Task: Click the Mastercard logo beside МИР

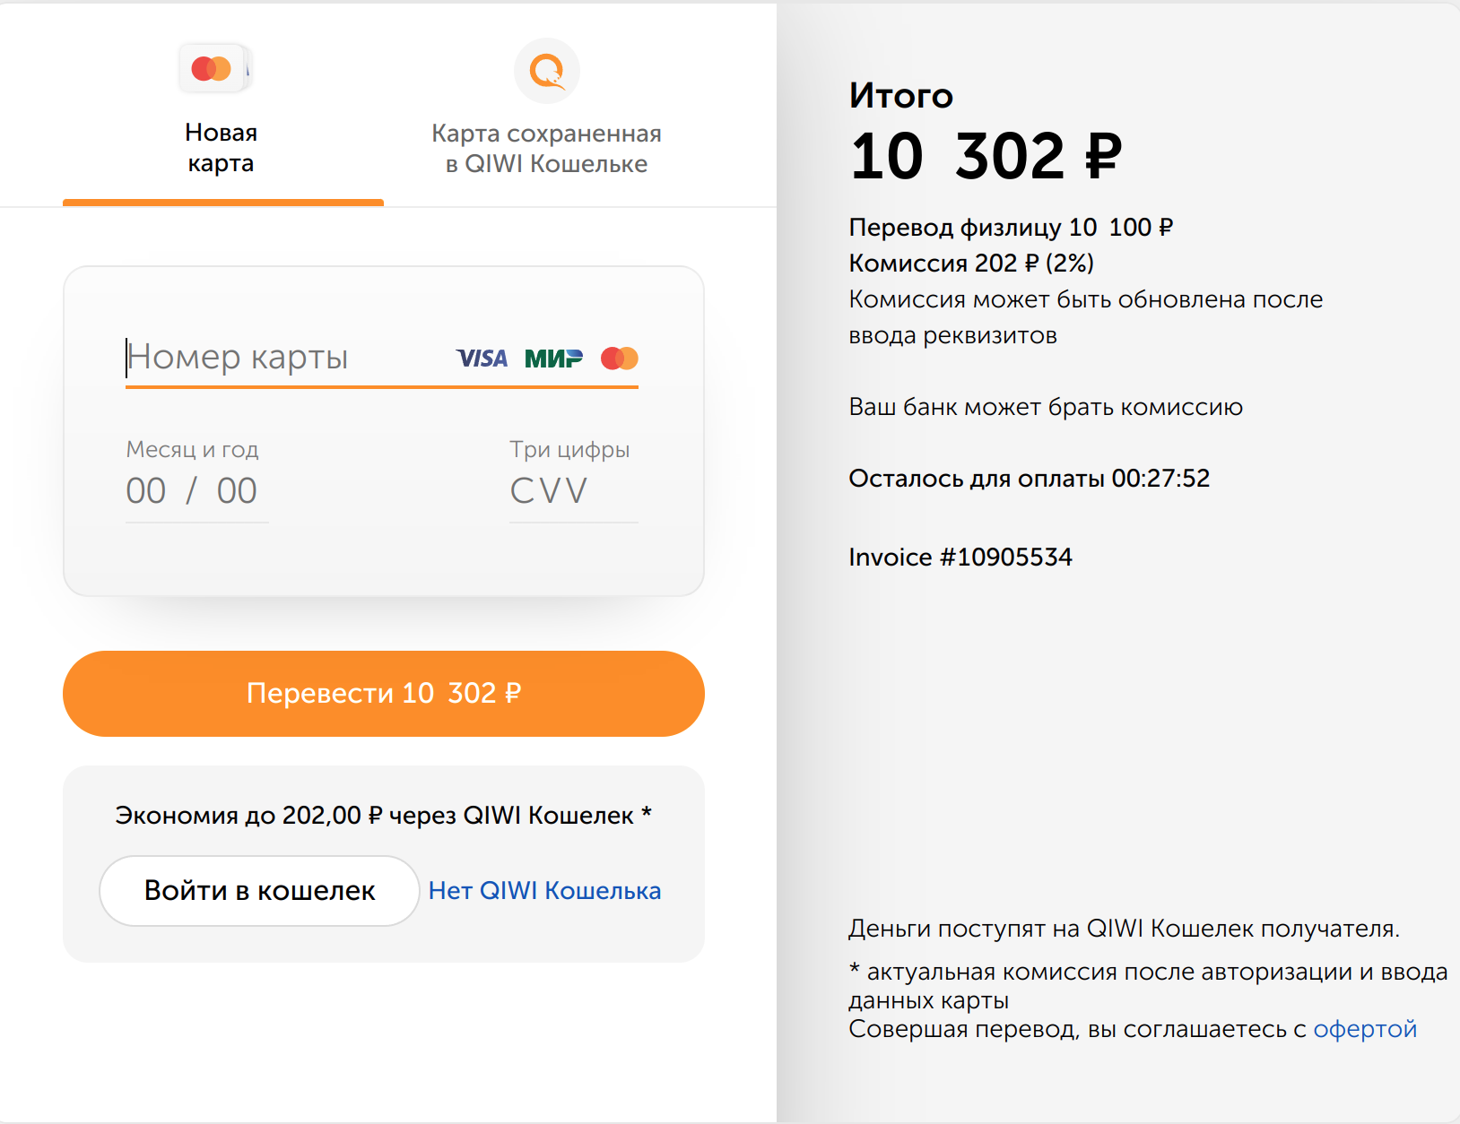Action: (x=620, y=359)
